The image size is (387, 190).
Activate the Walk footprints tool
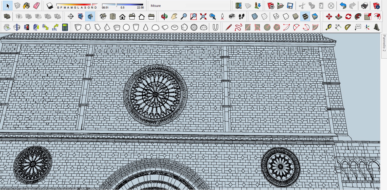coord(242,16)
